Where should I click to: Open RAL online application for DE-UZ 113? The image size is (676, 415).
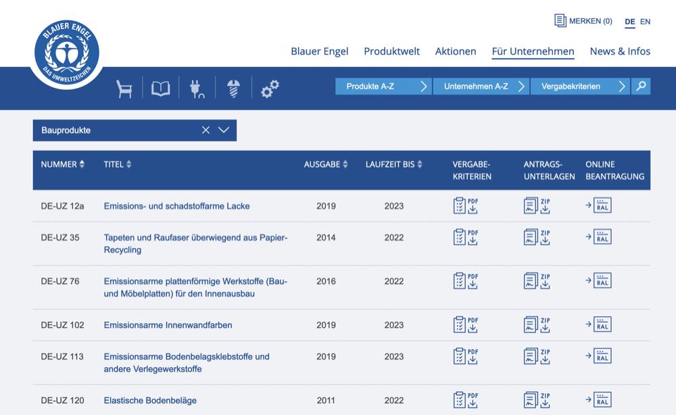[598, 356]
